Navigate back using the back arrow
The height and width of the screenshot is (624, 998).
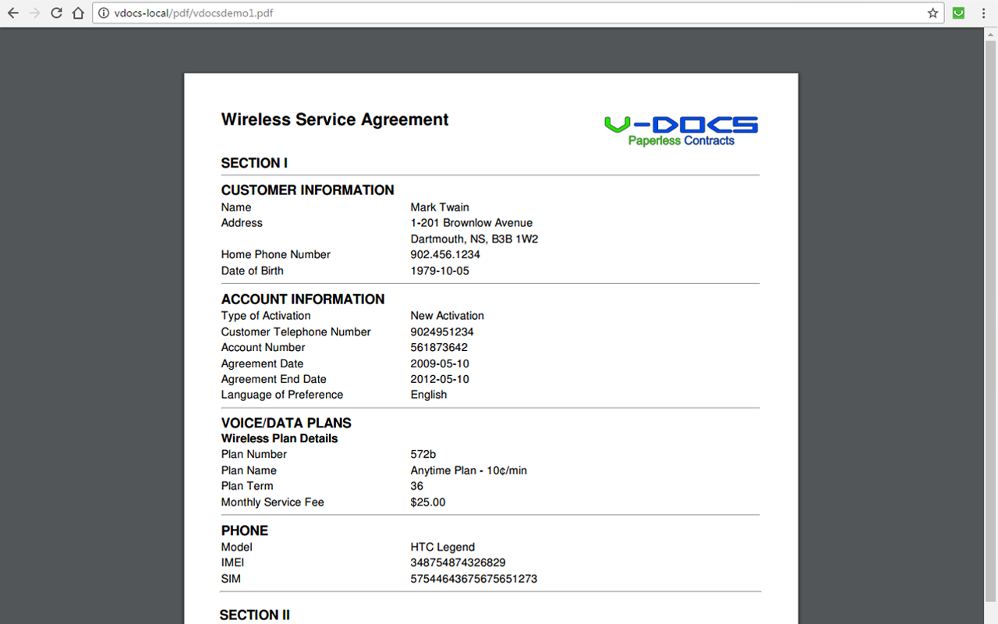[x=12, y=12]
